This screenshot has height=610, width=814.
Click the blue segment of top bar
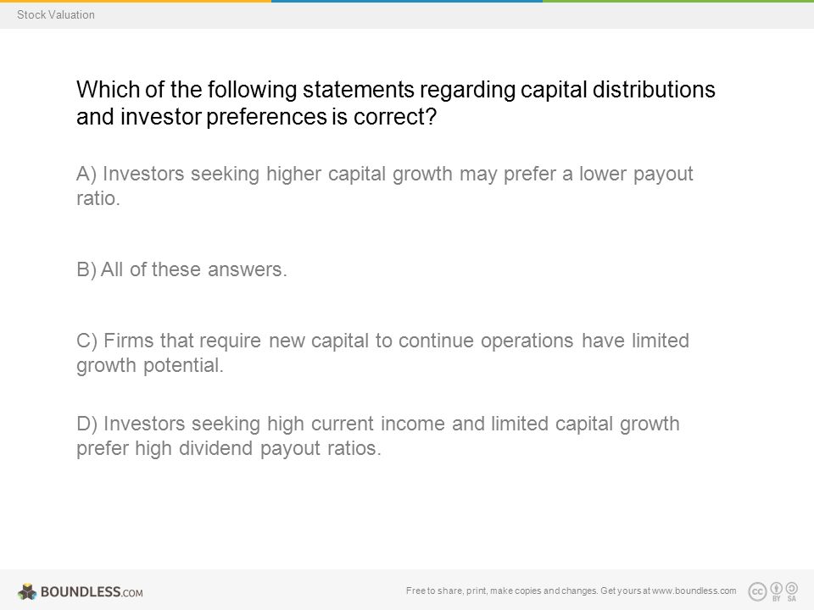(407, 1)
